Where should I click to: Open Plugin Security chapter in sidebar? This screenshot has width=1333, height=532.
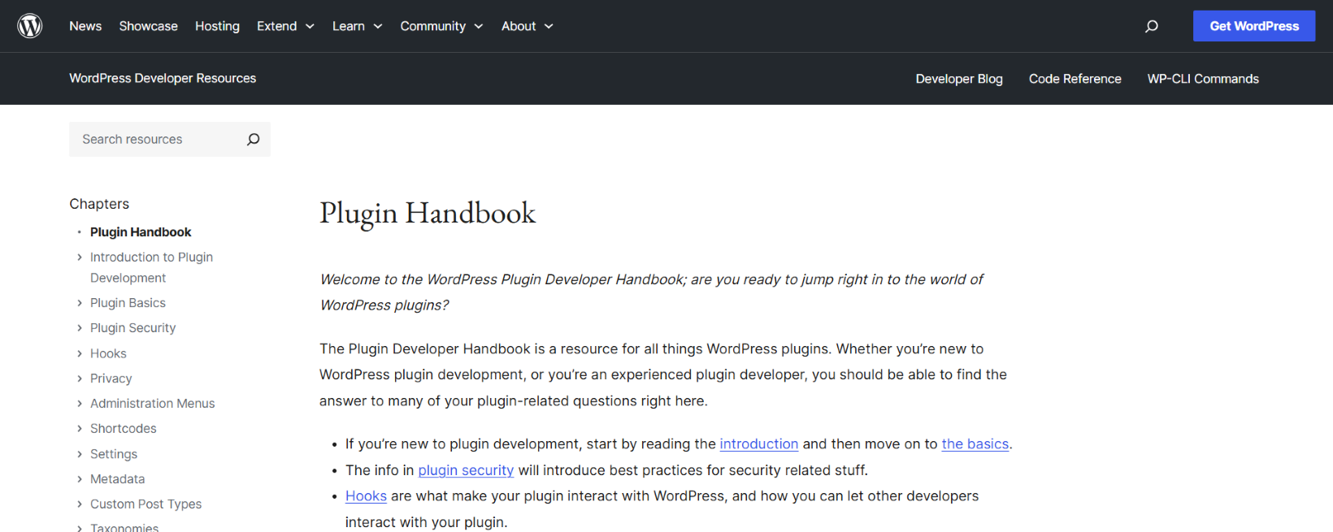tap(132, 328)
